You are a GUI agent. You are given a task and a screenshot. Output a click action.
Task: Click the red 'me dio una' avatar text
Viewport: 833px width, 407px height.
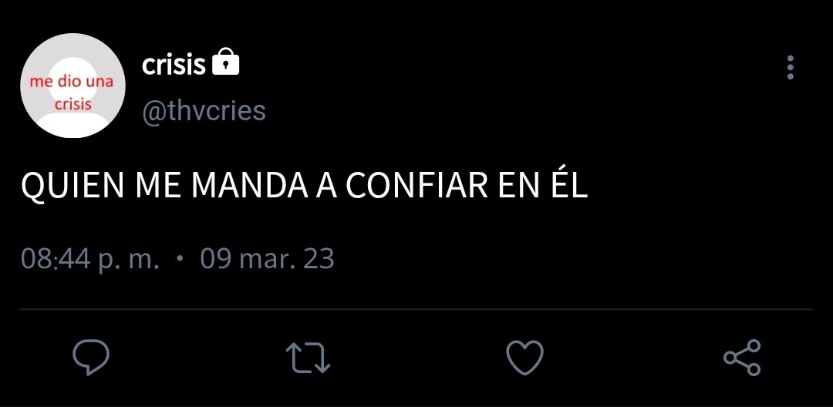pos(71,82)
